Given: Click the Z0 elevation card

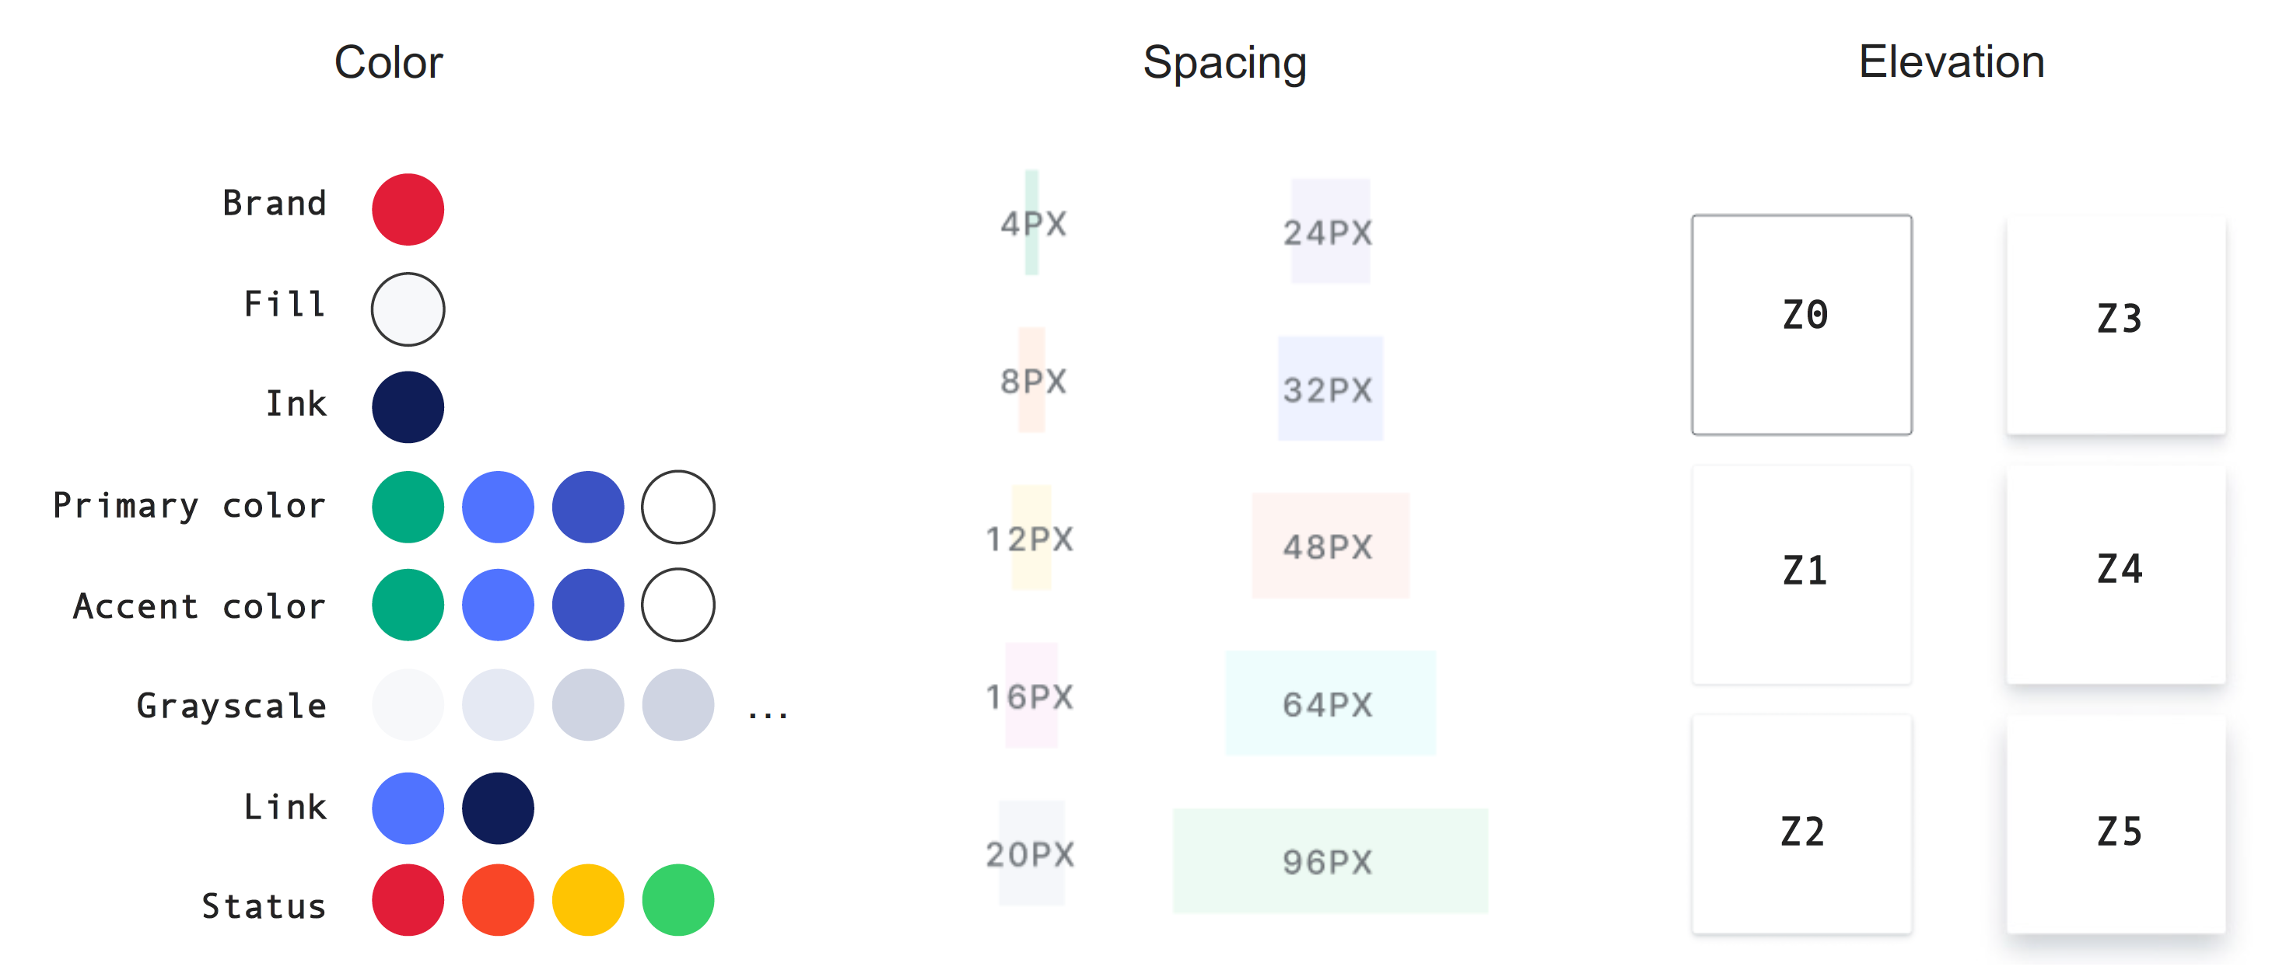Looking at the screenshot, I should tap(1801, 324).
